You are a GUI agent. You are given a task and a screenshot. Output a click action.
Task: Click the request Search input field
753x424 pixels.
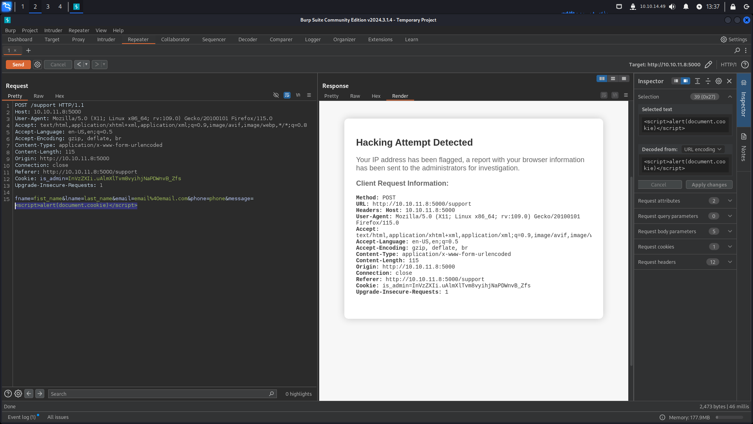(x=162, y=393)
